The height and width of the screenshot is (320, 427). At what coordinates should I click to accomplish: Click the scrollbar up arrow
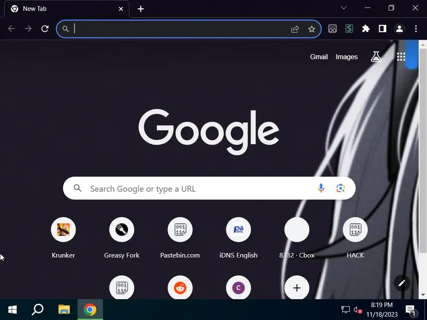point(423,44)
